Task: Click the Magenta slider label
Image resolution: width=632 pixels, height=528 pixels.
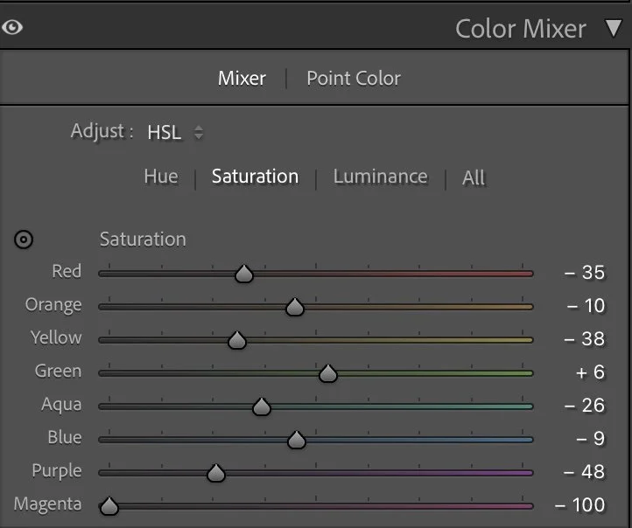Action: click(x=47, y=504)
